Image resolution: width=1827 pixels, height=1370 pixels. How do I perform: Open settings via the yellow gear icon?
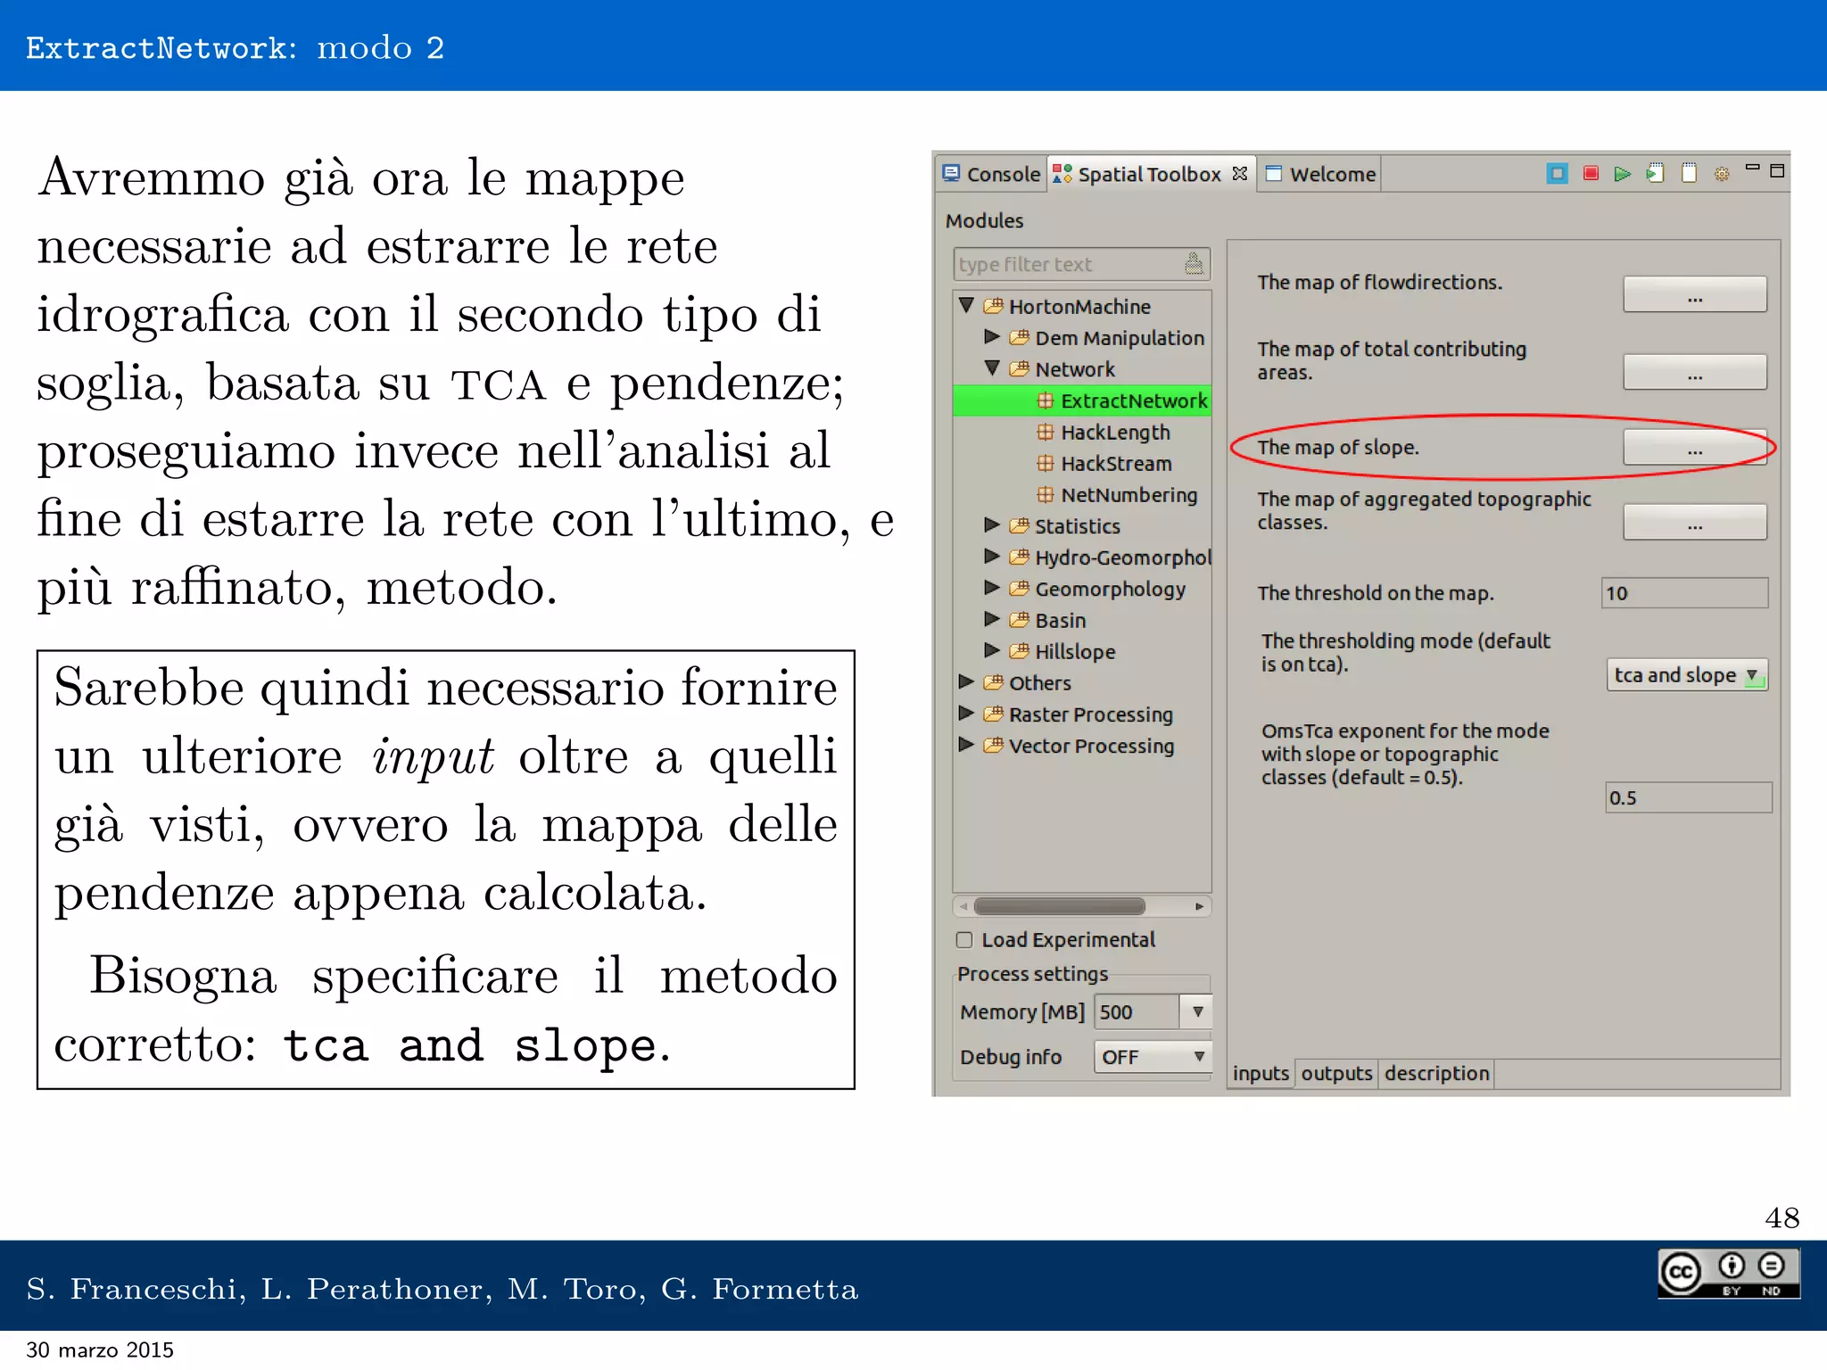click(1722, 174)
